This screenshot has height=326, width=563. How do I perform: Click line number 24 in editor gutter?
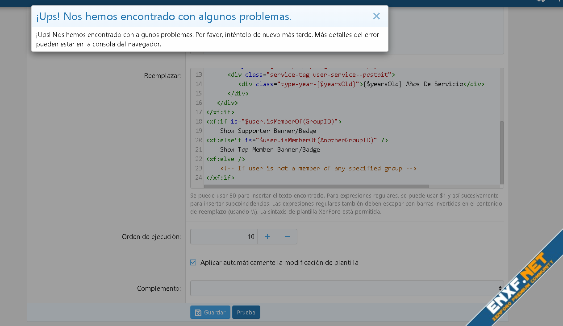point(199,177)
